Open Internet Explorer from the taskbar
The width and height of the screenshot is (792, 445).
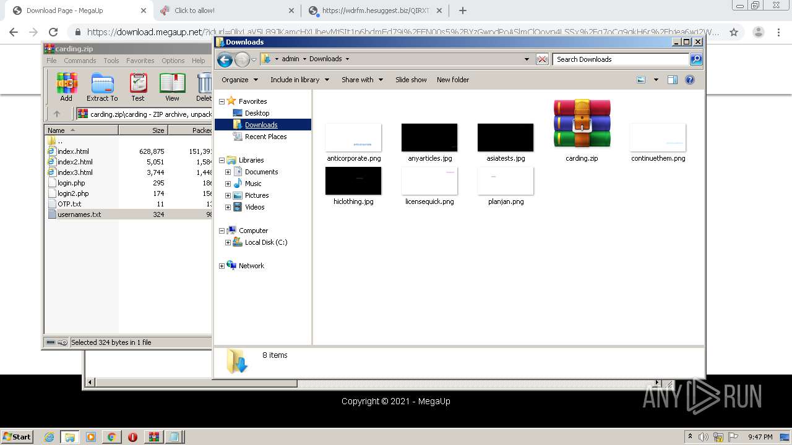[49, 437]
